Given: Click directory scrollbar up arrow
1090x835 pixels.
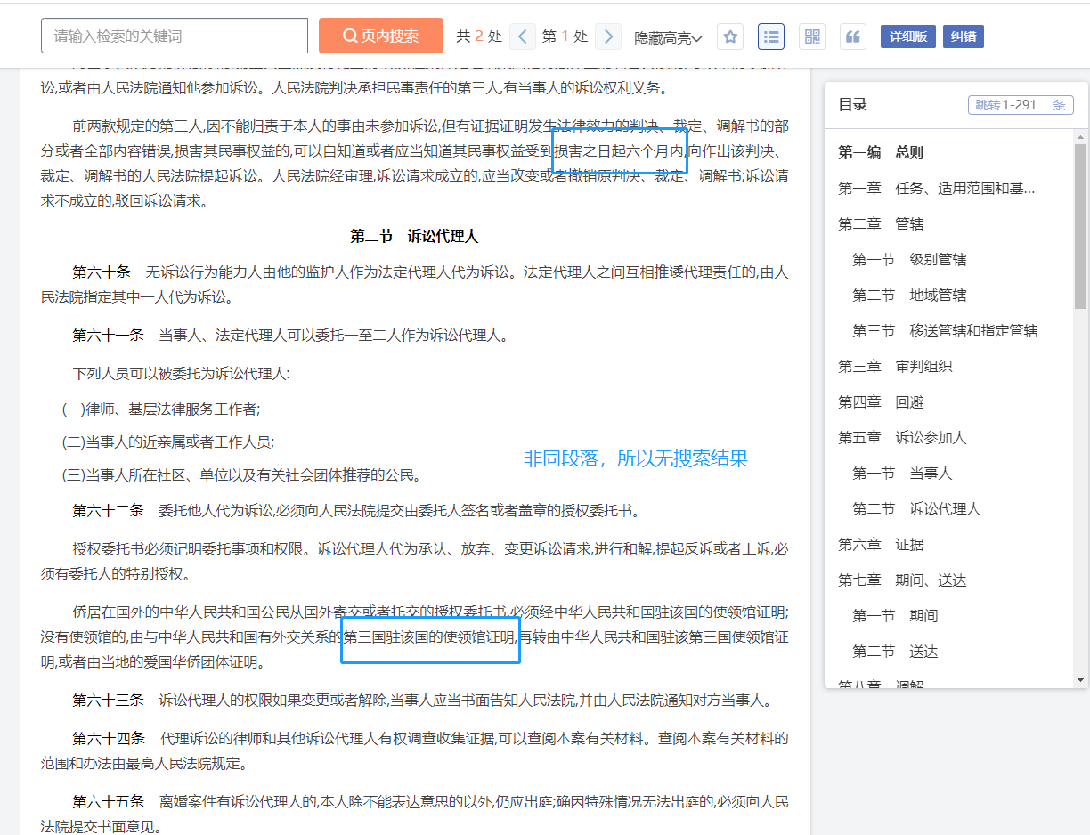Looking at the screenshot, I should 1081,137.
